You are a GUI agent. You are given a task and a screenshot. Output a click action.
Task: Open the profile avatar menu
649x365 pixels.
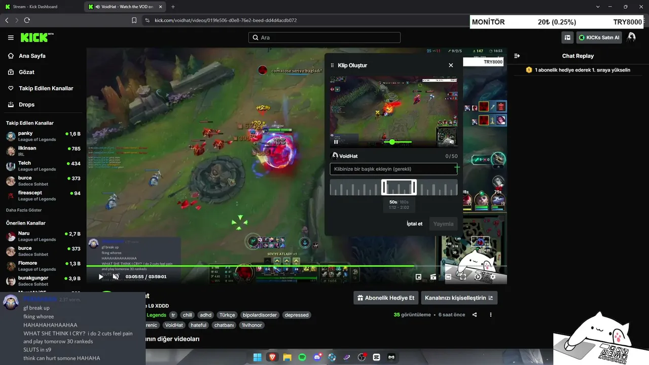point(631,38)
